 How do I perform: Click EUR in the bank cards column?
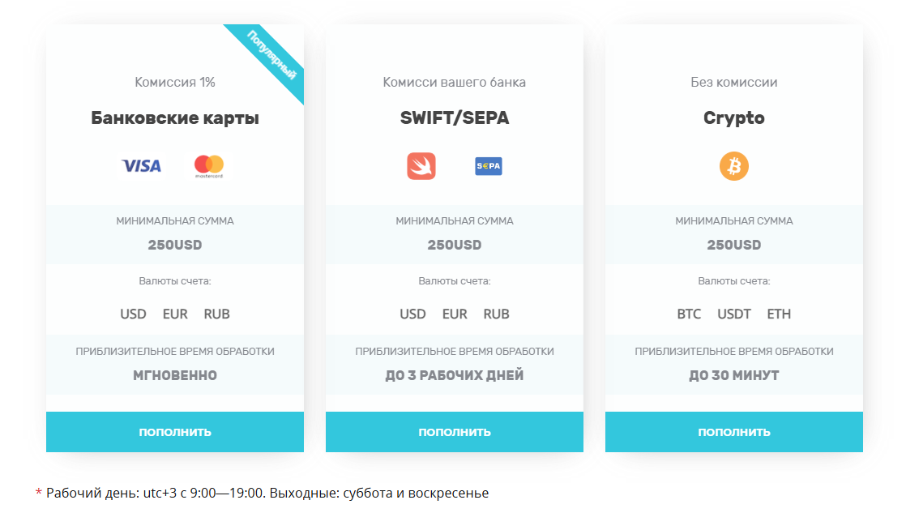[x=175, y=314]
